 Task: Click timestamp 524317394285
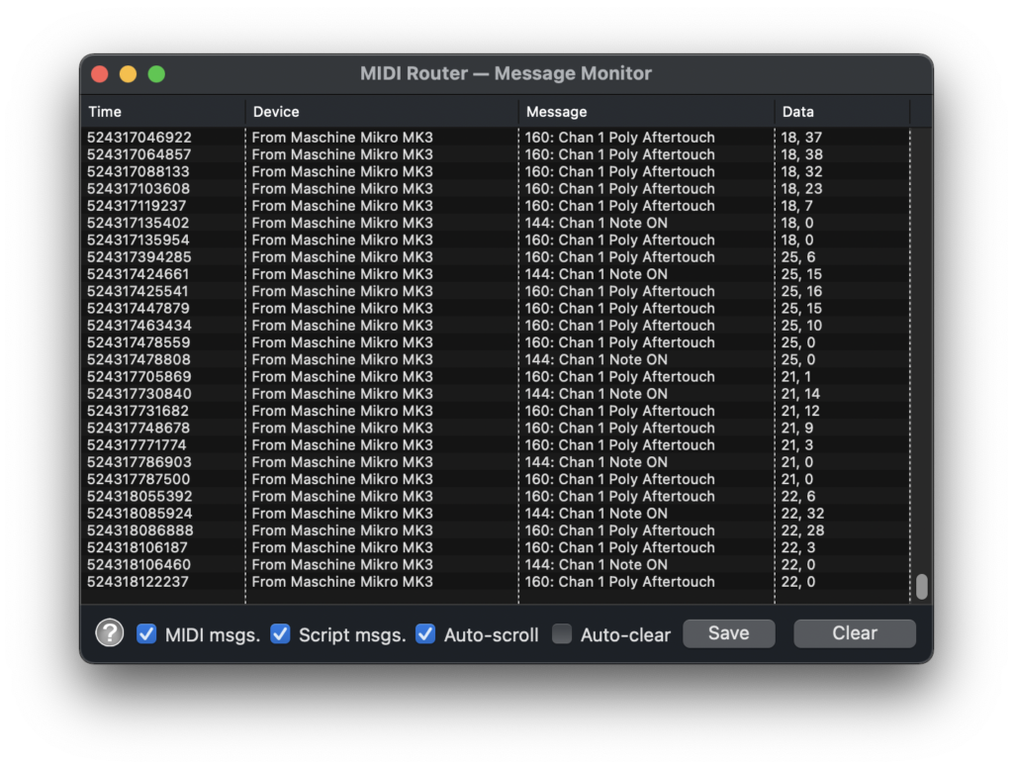[x=138, y=257]
